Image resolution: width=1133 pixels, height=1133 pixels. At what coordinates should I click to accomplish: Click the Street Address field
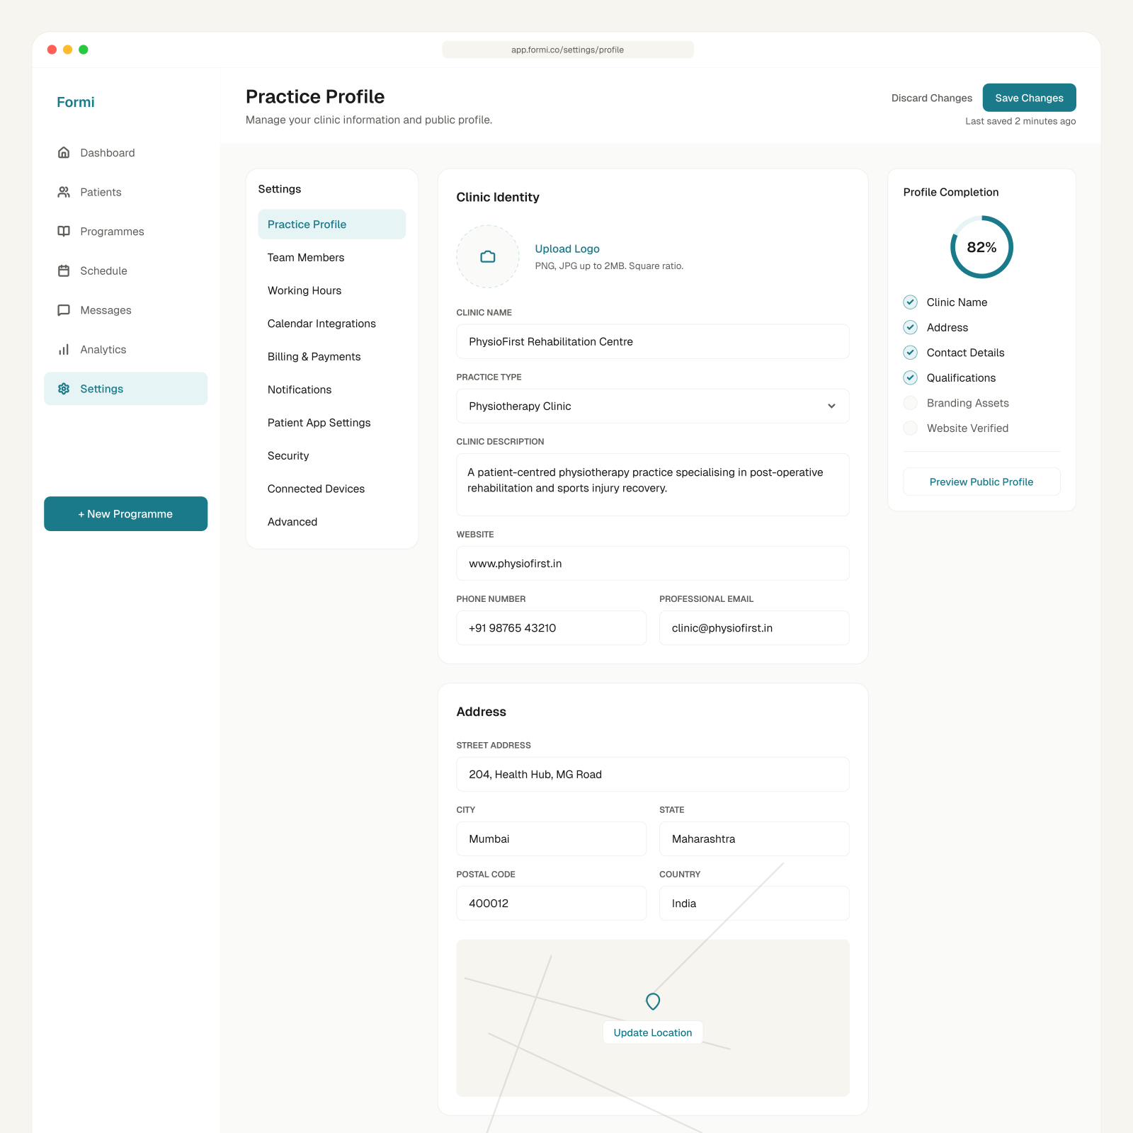pos(653,774)
